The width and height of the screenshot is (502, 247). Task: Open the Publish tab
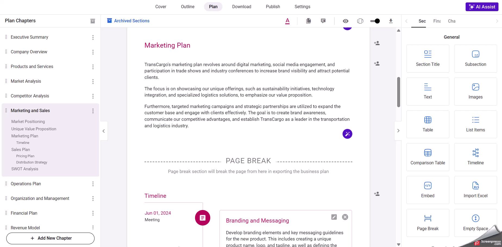point(273,7)
